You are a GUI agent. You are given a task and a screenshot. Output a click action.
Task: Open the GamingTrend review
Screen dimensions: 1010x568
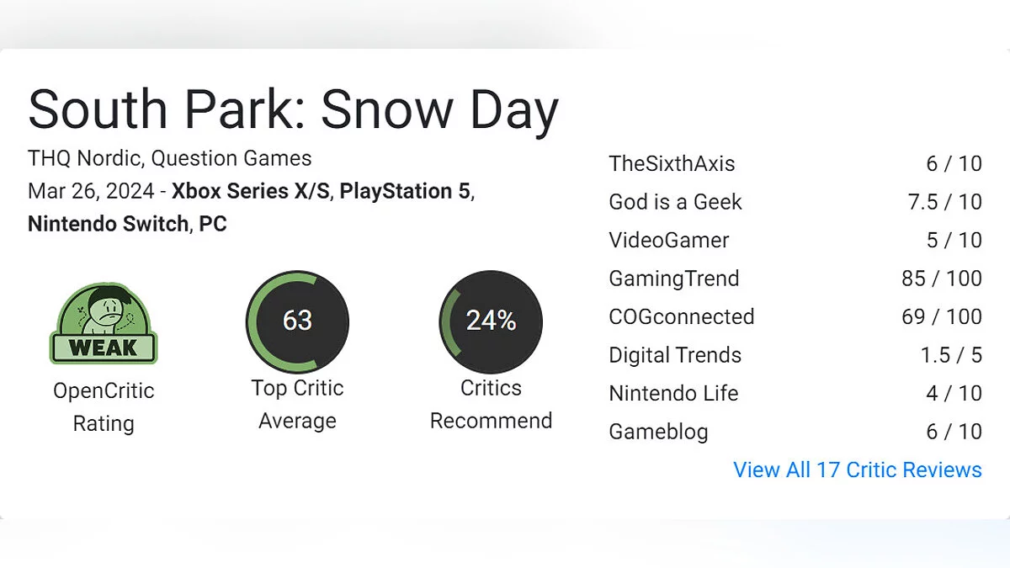coord(673,279)
